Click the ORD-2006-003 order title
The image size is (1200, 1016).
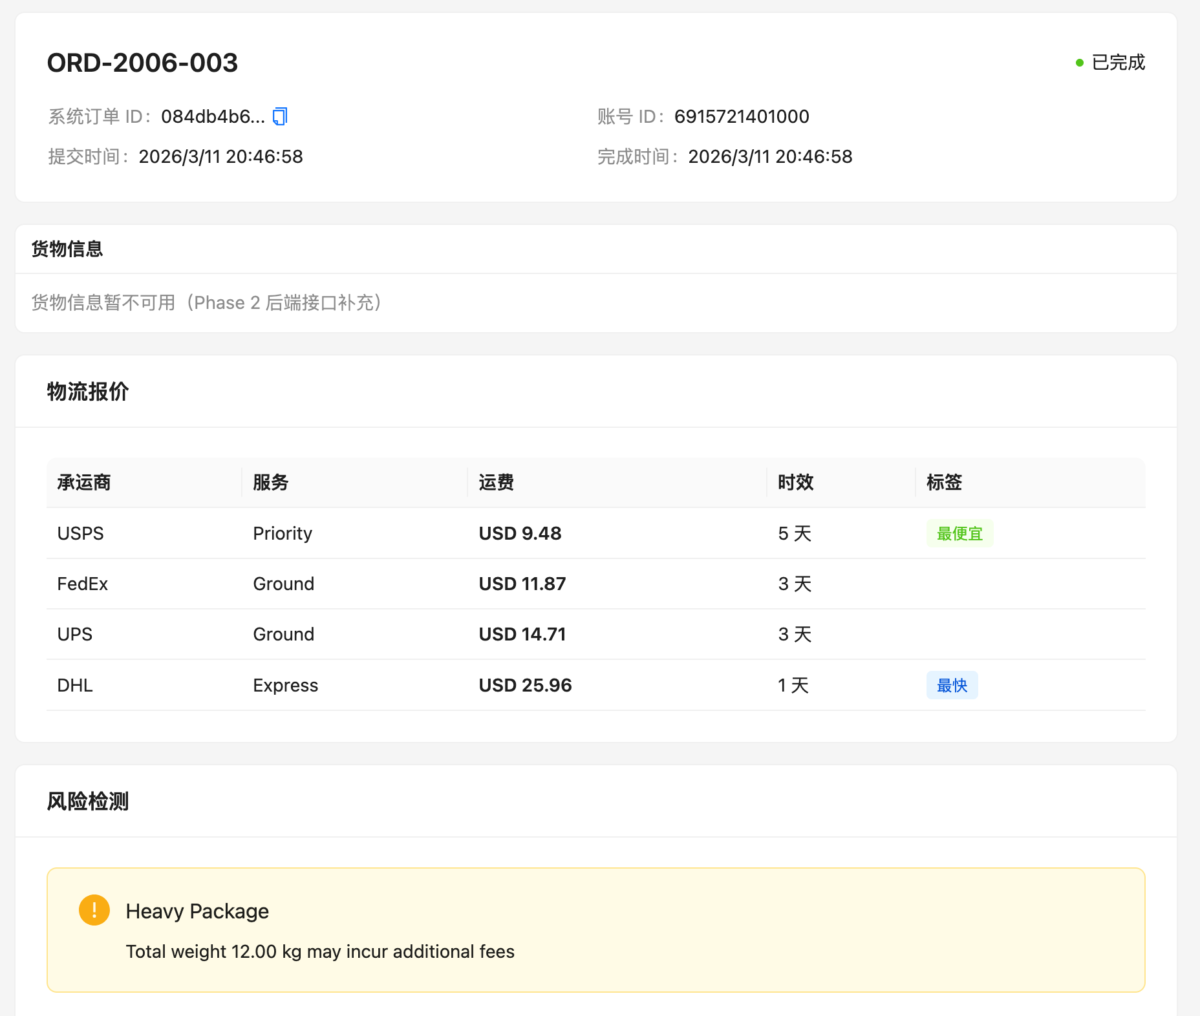point(142,63)
